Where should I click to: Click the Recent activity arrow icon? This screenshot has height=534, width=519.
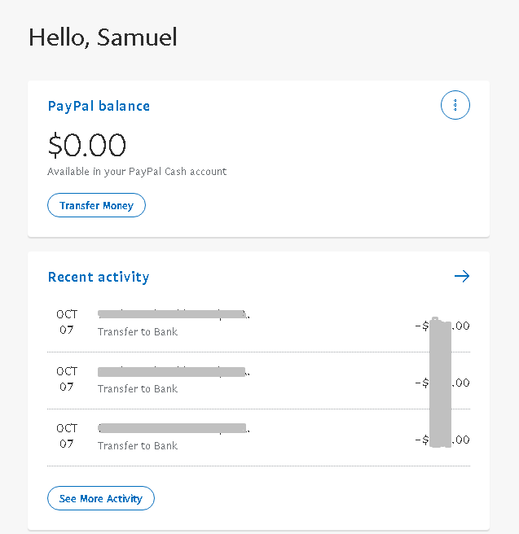[x=462, y=277]
